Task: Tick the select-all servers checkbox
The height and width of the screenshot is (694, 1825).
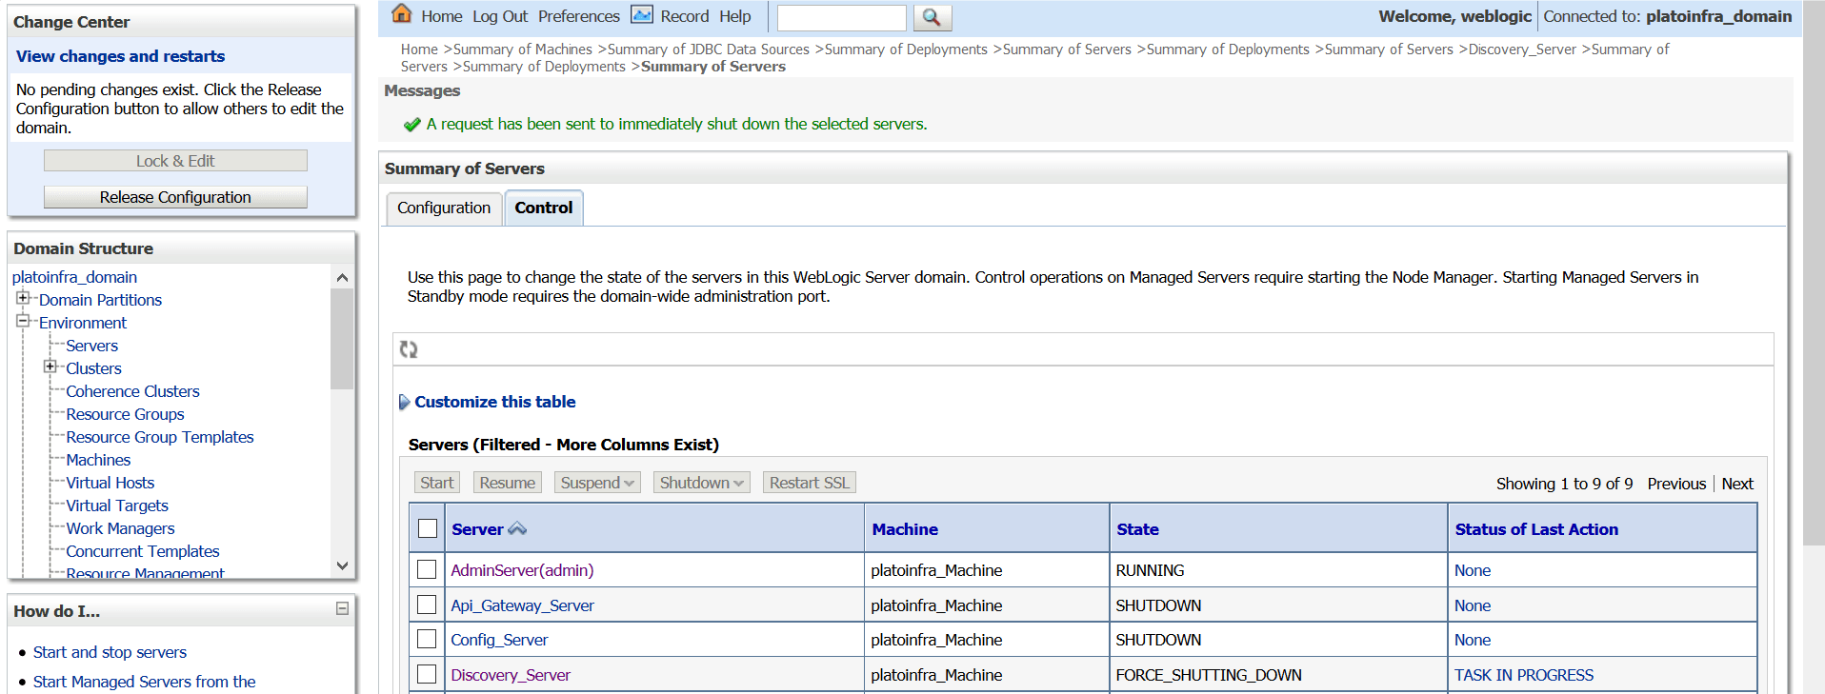Action: click(x=428, y=528)
